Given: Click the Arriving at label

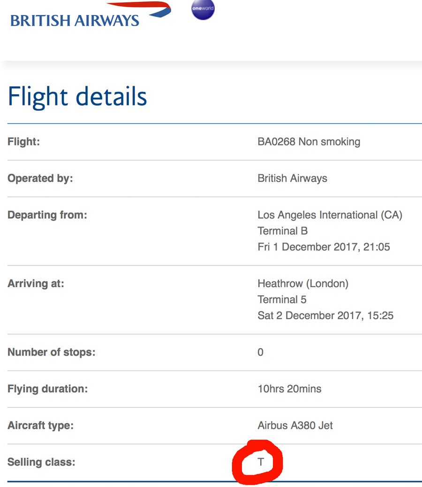Looking at the screenshot, I should click(x=36, y=283).
